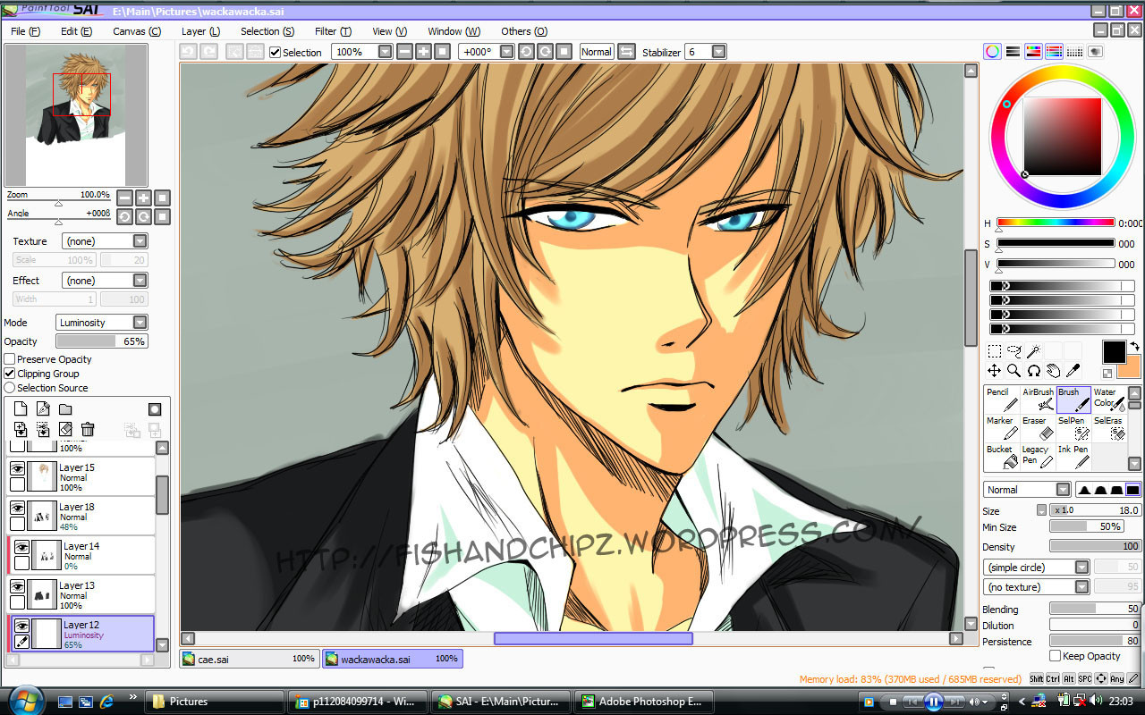Select the magic wand tool
The width and height of the screenshot is (1145, 715).
tap(1033, 351)
